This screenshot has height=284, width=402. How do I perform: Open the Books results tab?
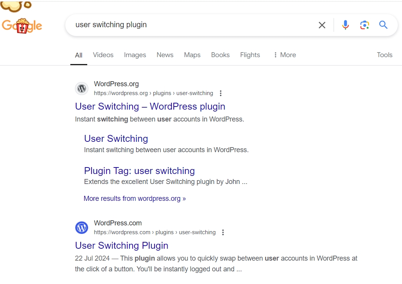pyautogui.click(x=220, y=55)
